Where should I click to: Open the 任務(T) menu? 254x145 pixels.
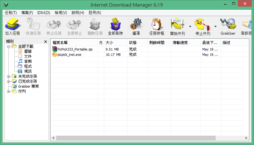[x=11, y=13]
